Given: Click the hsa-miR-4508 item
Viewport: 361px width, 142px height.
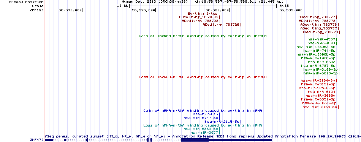Looking at the screenshot, I should tap(322, 43).
